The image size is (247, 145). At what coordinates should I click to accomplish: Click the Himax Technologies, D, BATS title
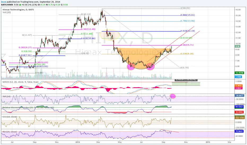coord(18,9)
